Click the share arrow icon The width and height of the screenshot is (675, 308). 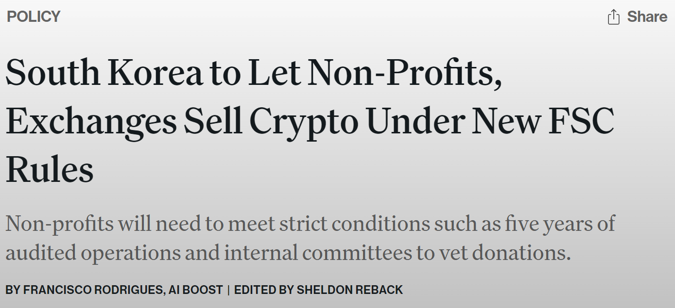(x=613, y=17)
